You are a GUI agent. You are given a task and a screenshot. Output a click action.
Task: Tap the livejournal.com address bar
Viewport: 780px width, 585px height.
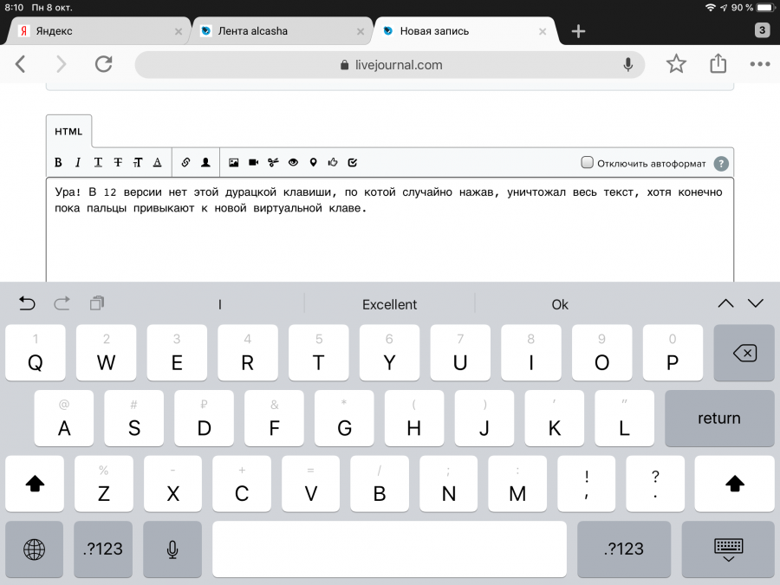[x=390, y=64]
